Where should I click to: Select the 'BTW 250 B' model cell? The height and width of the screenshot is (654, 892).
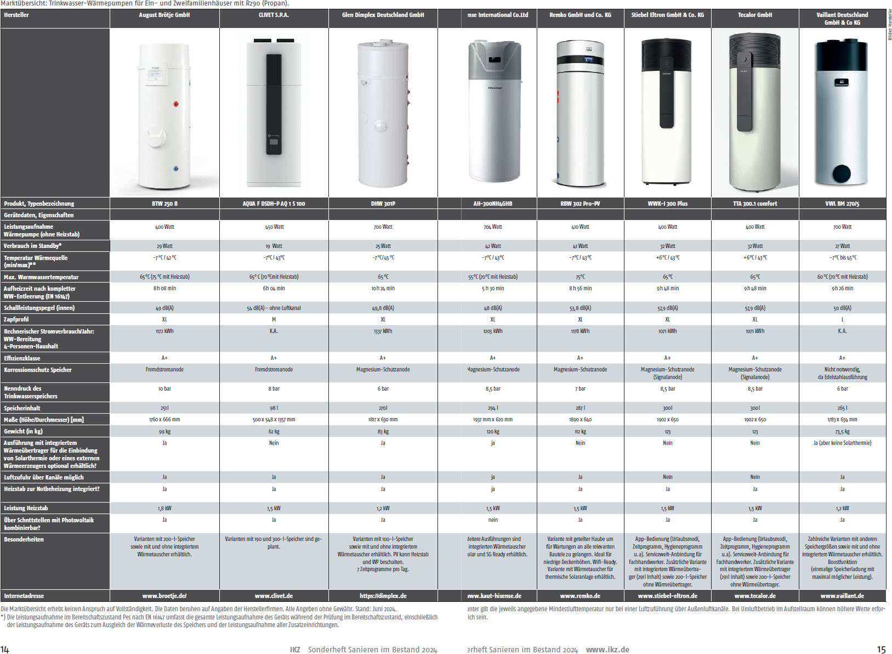164,204
